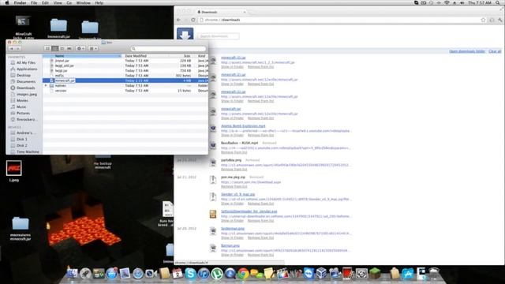Screen dimensions: 505x284
Task: Click Chrome's reload button
Action: pos(193,20)
